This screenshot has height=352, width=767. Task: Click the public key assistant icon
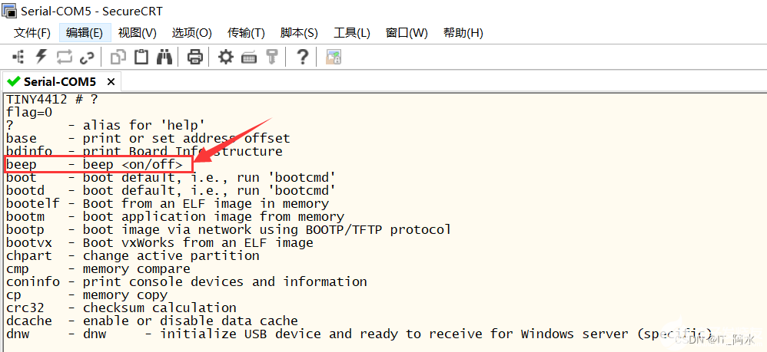(272, 58)
